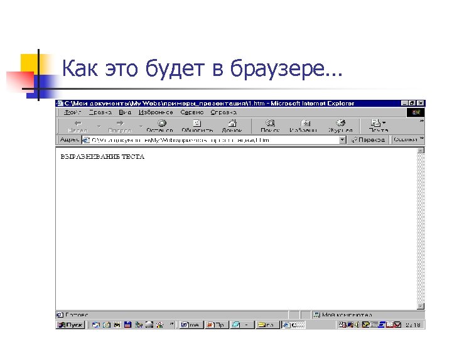Click the vertical scrollbar down arrow
452x339 pixels.
tap(421, 306)
